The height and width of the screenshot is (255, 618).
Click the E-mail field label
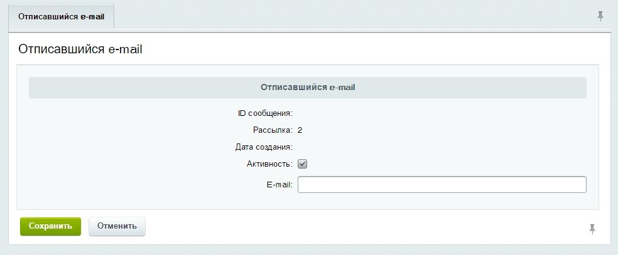click(x=279, y=185)
